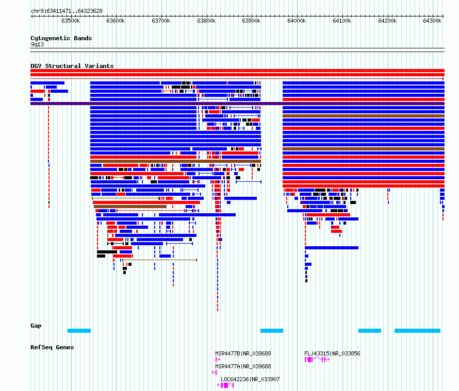Open the DGV Structural Variants track title
Image resolution: width=459 pixels, height=391 pixels.
coord(72,66)
